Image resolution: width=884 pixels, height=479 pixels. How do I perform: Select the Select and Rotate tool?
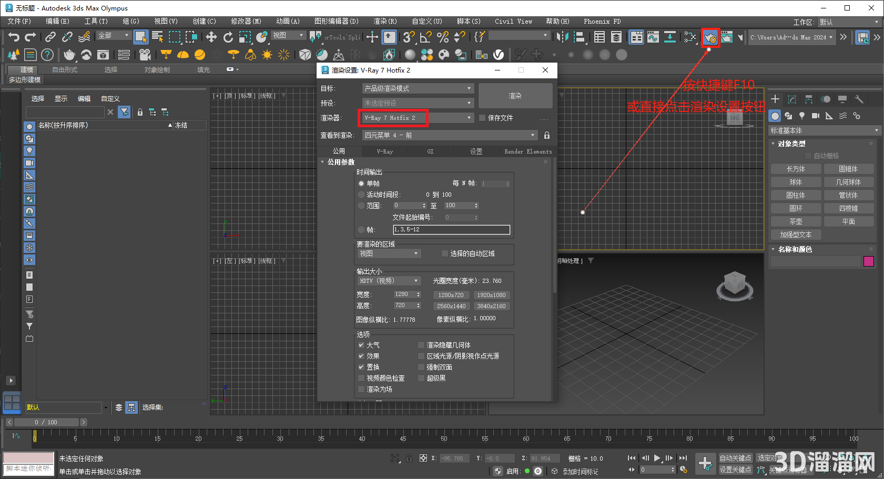click(x=228, y=37)
